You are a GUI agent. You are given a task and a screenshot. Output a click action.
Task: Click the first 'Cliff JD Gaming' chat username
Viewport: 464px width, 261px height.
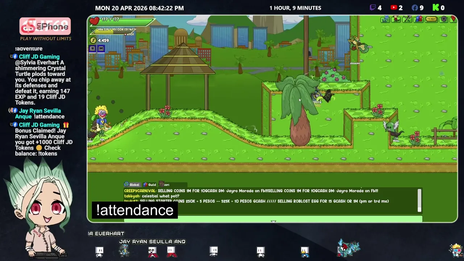tap(39, 57)
